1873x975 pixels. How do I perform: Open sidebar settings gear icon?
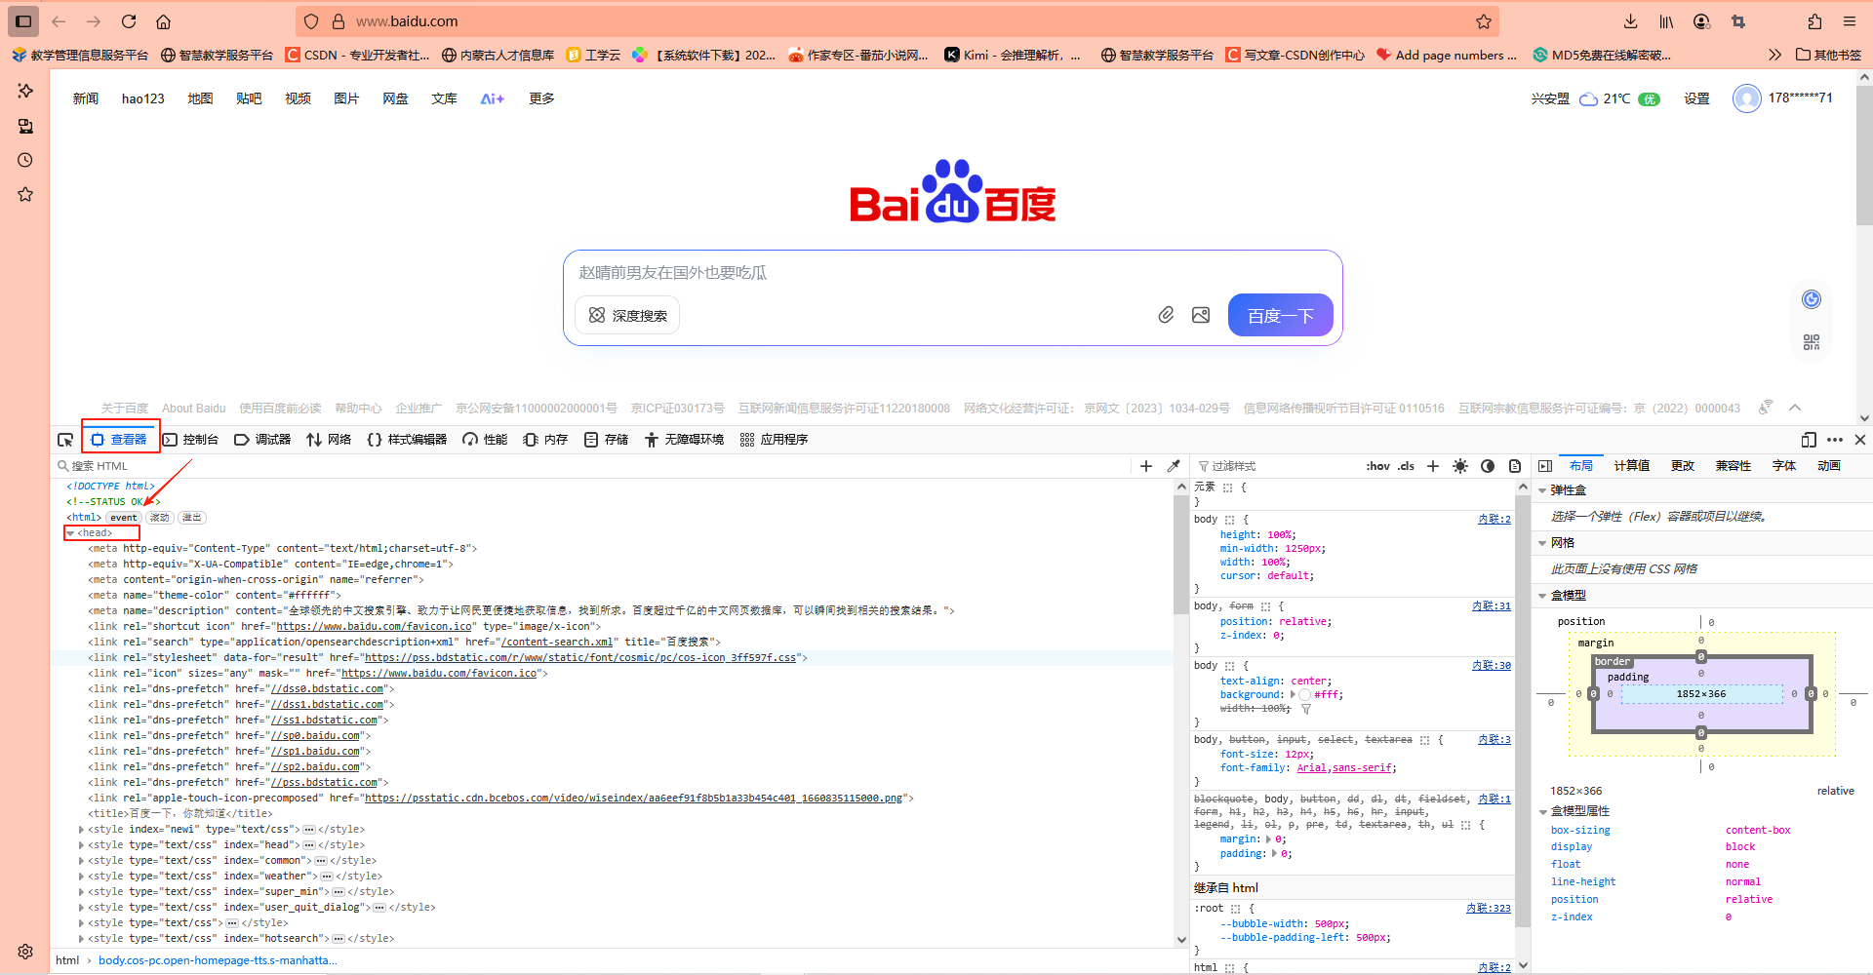coord(25,952)
